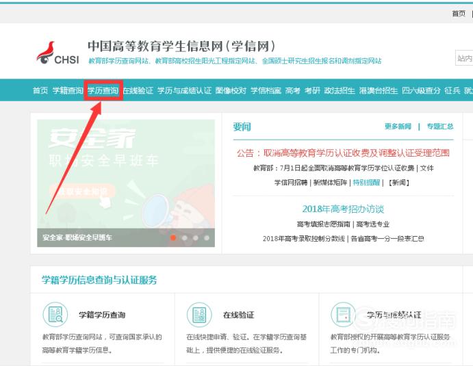Open 考研 nav item
Viewport: 473px width, 366px height.
312,90
